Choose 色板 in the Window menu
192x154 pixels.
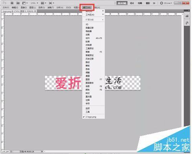coord(93,69)
